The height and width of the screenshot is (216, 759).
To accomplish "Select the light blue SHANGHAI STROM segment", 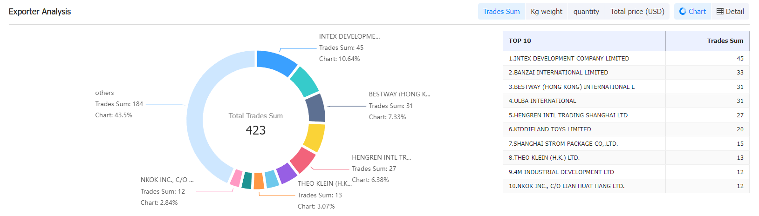I will (x=272, y=179).
